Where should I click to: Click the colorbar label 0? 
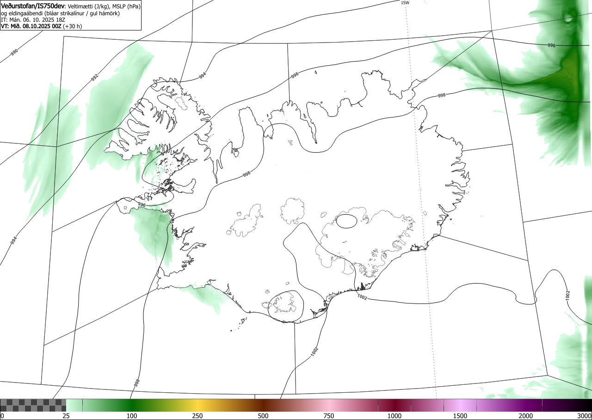click(2, 416)
